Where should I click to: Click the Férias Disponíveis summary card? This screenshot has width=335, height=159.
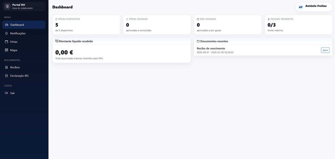click(x=86, y=25)
